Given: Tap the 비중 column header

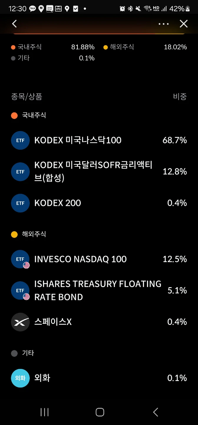Looking at the screenshot, I should (180, 97).
